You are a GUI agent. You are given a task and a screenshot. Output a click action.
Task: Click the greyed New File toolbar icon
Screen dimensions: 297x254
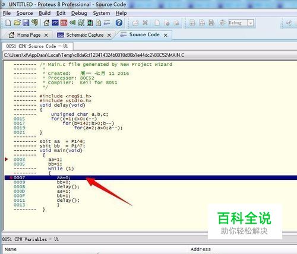click(x=157, y=23)
